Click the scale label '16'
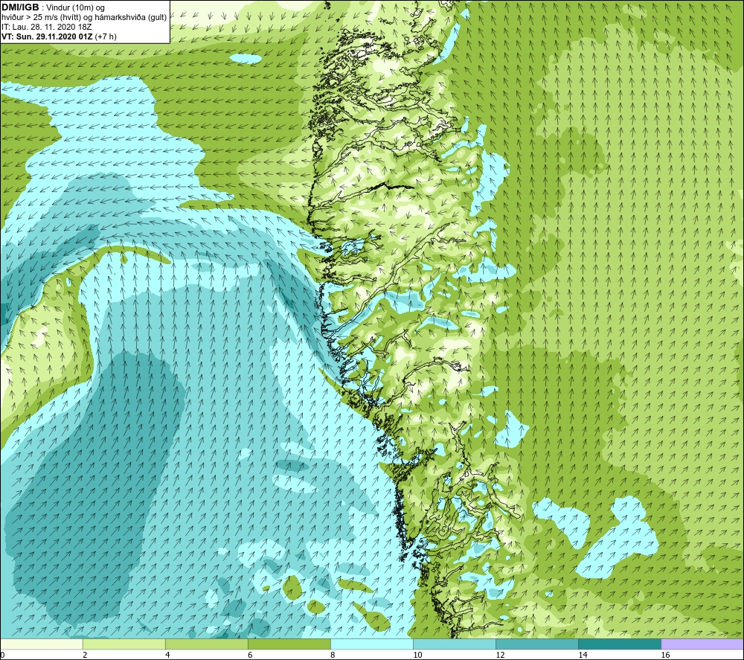 (666, 655)
